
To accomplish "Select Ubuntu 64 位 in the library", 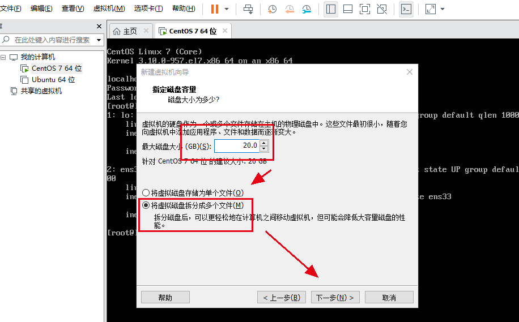I will 53,80.
